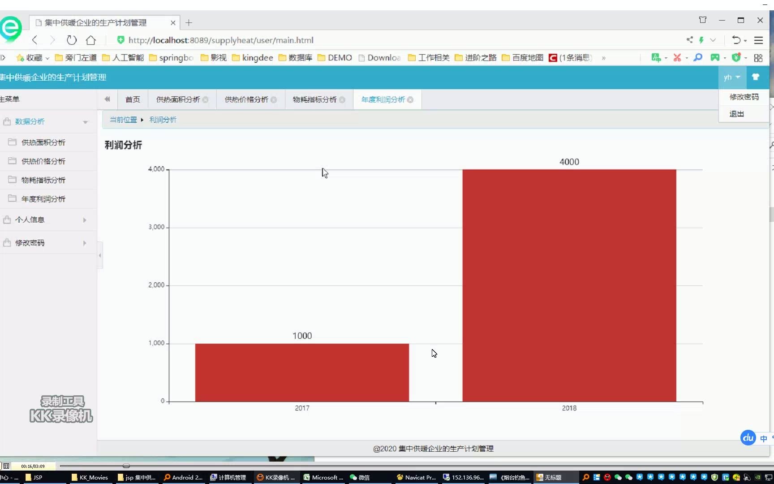Open 供热面积分析 in sidebar

(x=48, y=143)
